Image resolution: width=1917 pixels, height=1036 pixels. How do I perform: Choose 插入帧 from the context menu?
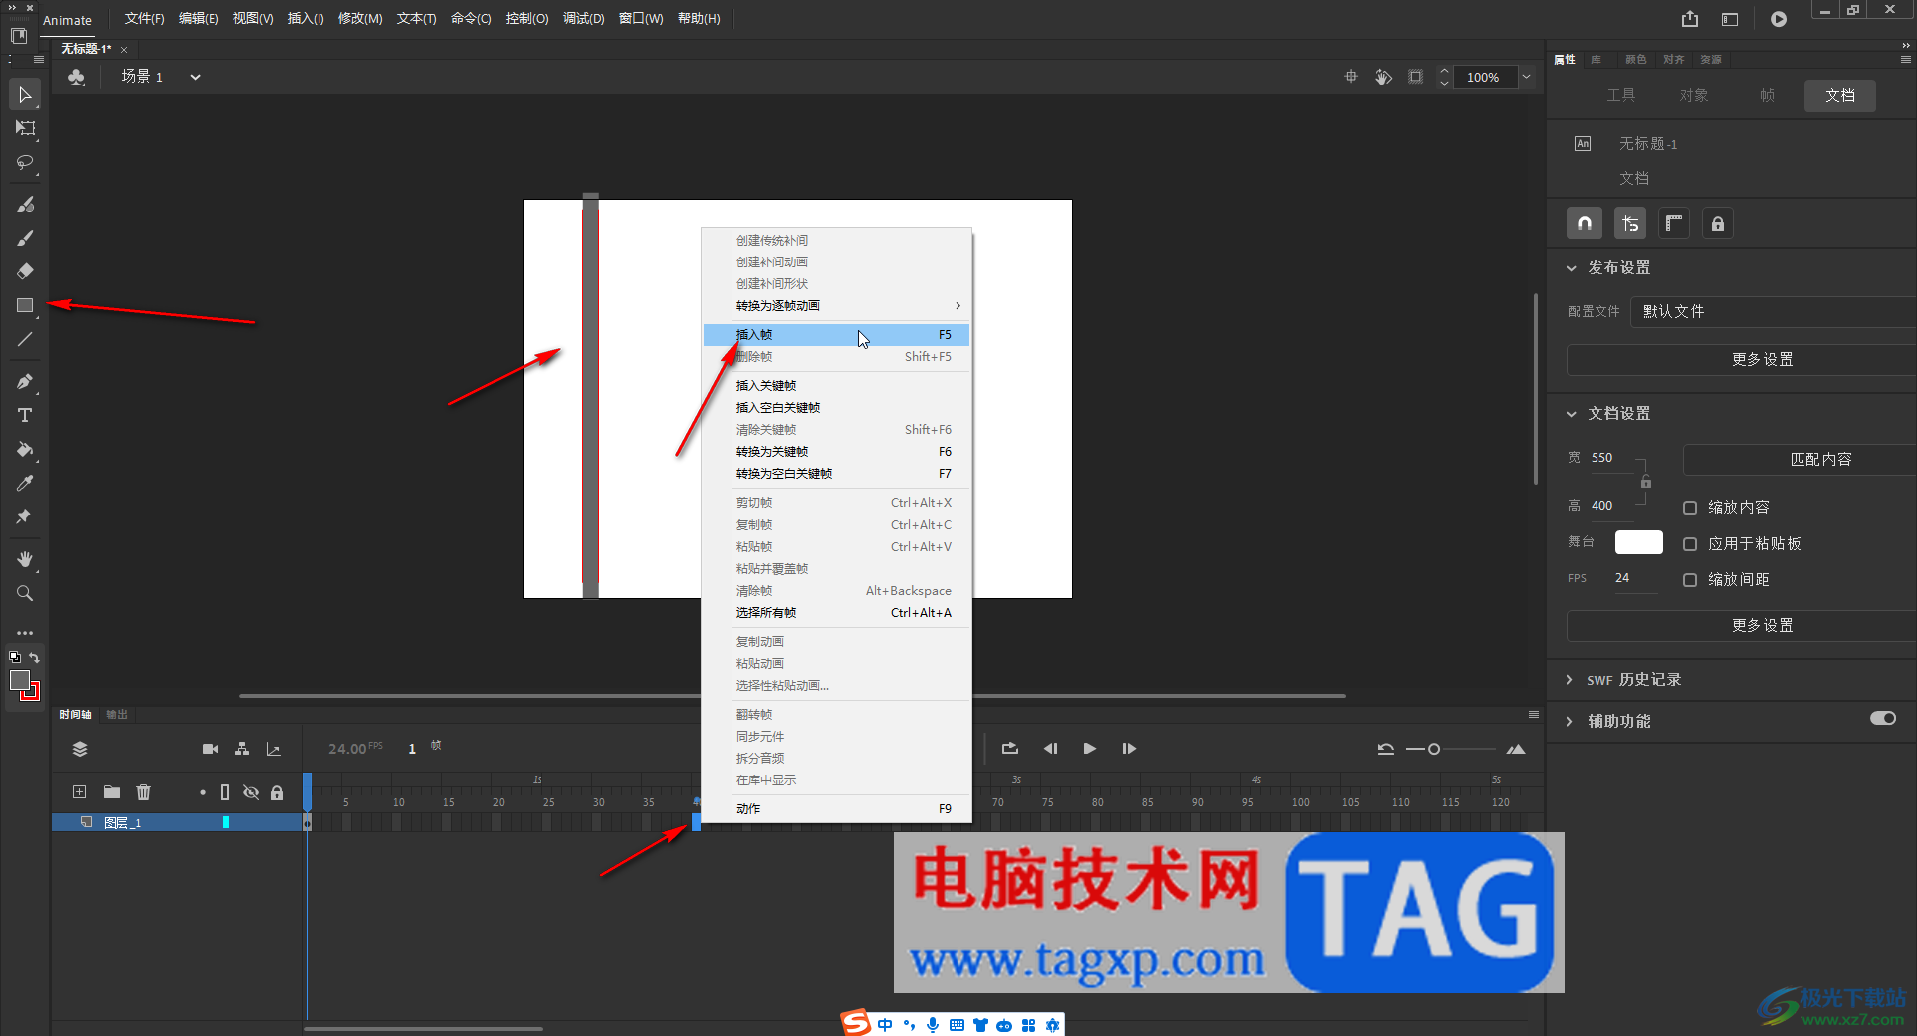click(x=837, y=335)
